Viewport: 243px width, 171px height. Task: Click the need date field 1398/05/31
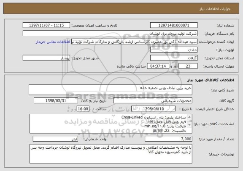coord(56,100)
